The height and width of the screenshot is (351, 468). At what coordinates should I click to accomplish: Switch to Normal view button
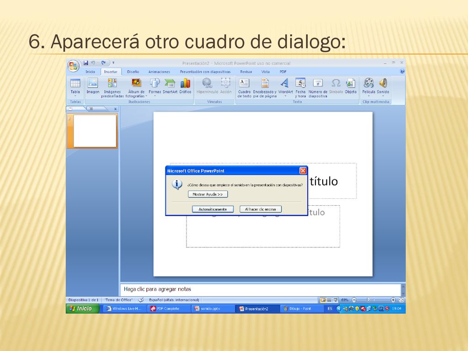(x=323, y=300)
